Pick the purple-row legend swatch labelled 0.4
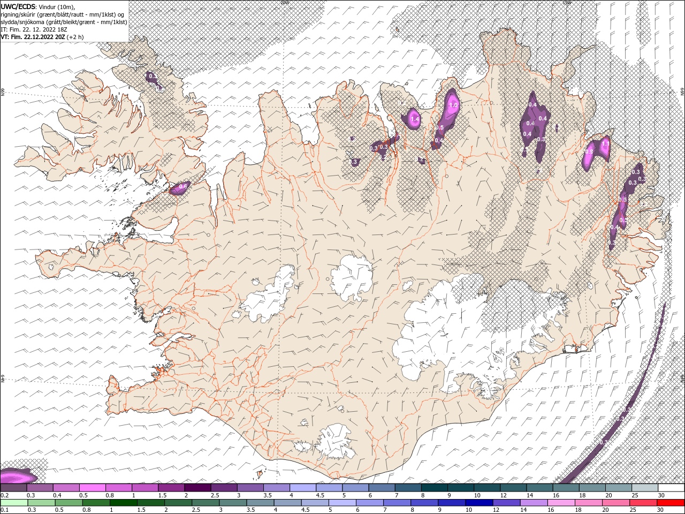This screenshot has height=514, width=685. (66, 488)
